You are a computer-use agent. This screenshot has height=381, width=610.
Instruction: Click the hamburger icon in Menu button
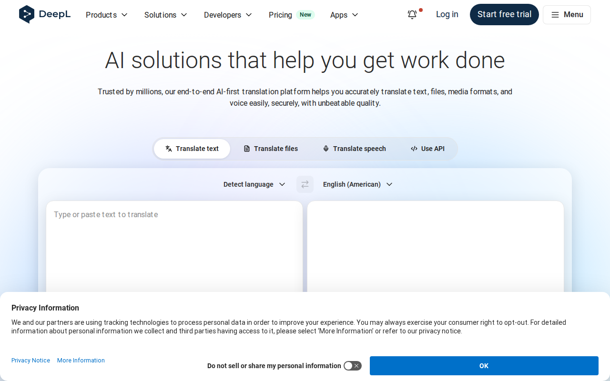555,15
